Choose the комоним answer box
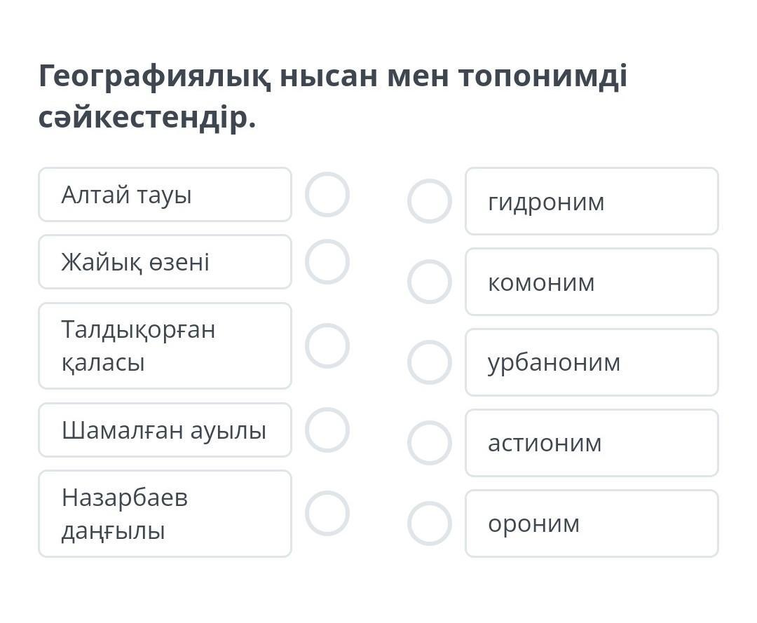This screenshot has height=623, width=757. 592,282
